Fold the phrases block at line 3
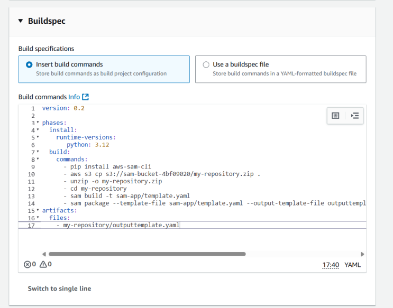The height and width of the screenshot is (308, 393). tap(38, 123)
